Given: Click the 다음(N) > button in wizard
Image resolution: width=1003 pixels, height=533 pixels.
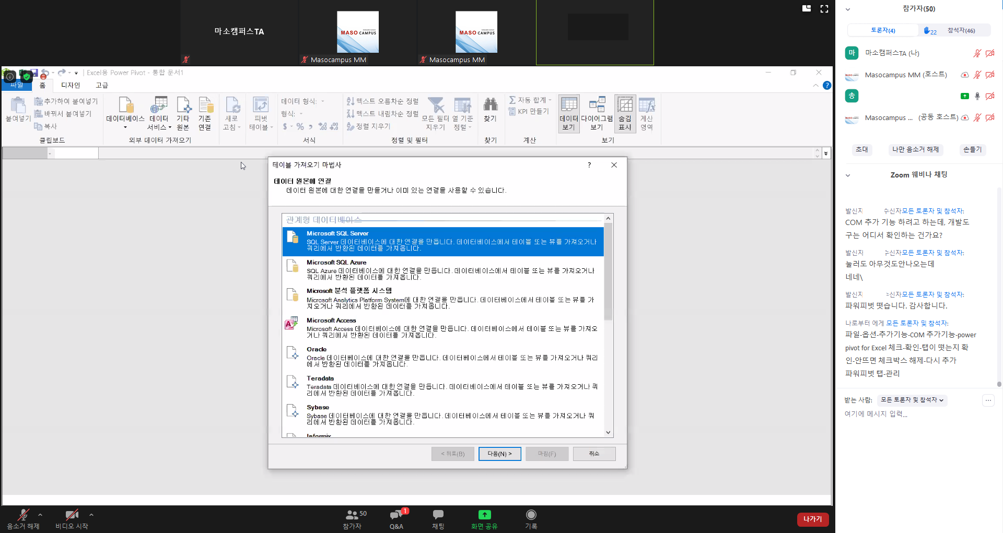Looking at the screenshot, I should 499,454.
